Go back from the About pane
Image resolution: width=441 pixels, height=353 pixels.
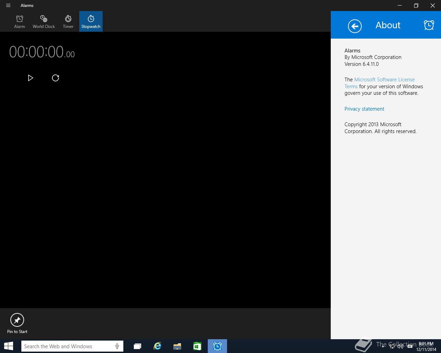(355, 26)
